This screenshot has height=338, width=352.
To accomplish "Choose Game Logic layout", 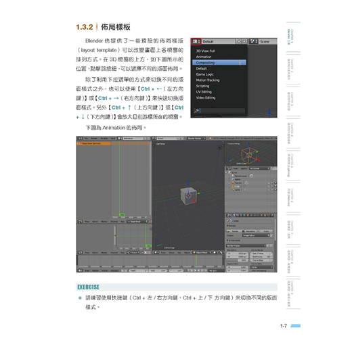I will coord(204,74).
